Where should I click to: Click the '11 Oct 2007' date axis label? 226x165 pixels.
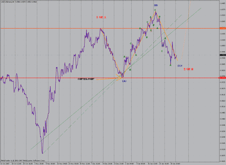point(5,164)
